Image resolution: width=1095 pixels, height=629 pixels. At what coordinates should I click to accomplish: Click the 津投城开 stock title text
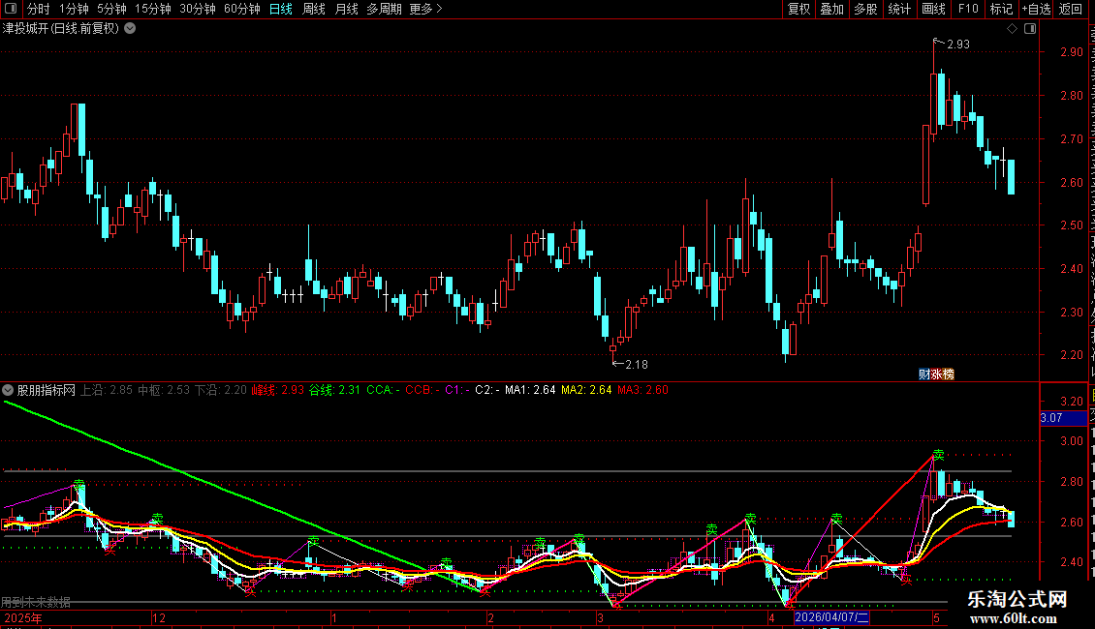[x=26, y=29]
